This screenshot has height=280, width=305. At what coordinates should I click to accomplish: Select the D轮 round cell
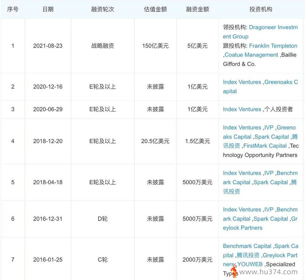(103, 219)
